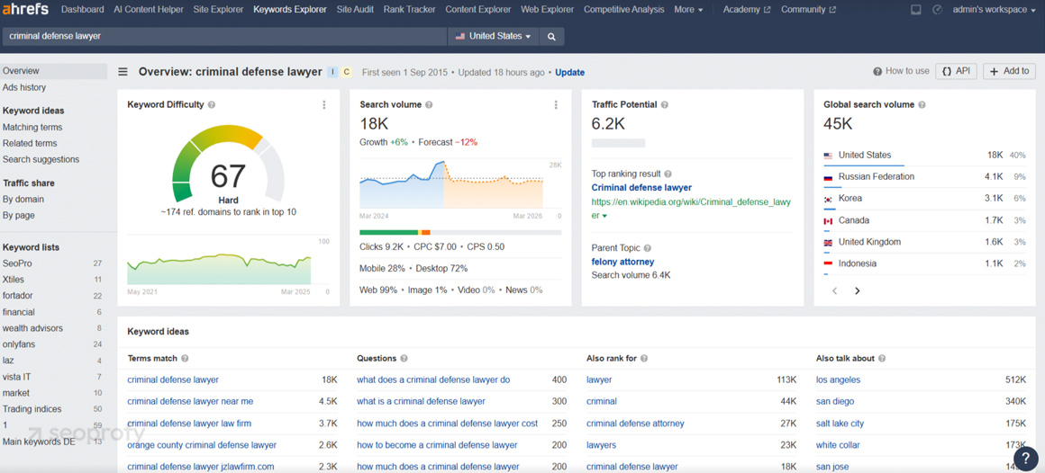The image size is (1045, 473).
Task: Open the More menu dropdown
Action: 688,10
